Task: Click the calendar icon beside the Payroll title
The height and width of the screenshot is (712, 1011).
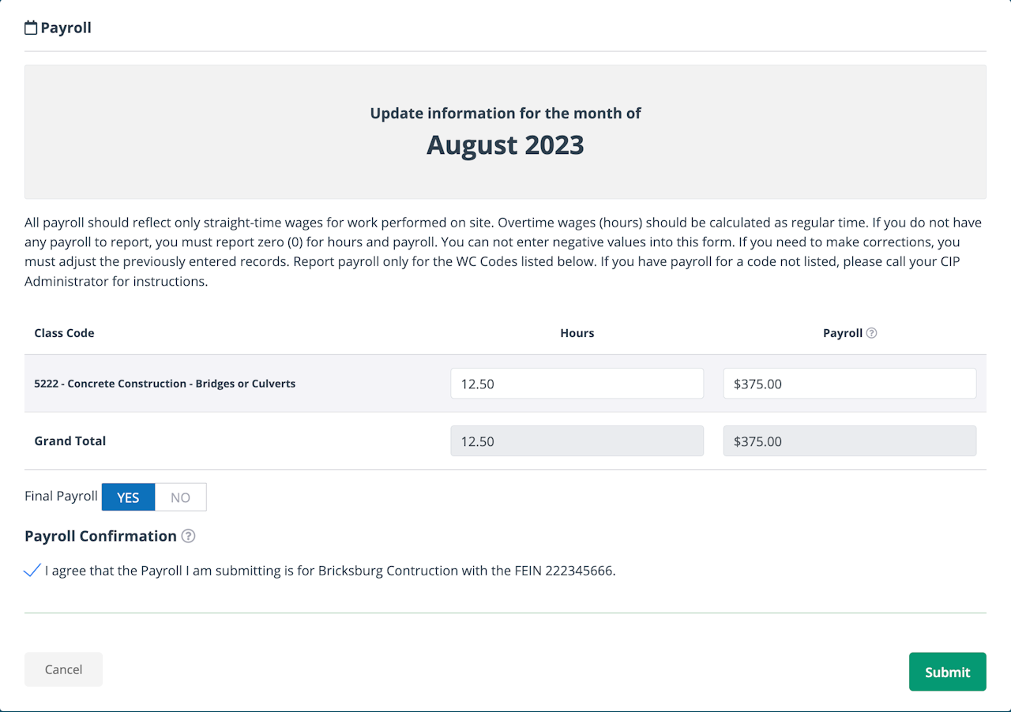Action: click(x=31, y=28)
